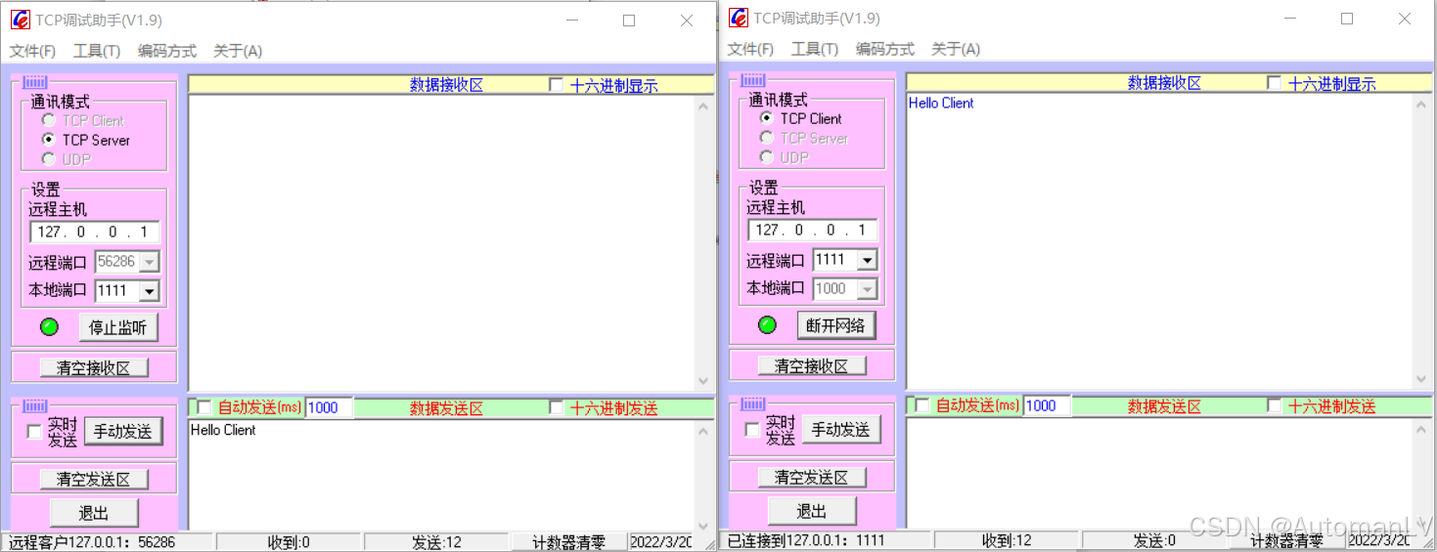Click 计数器清零 in left window status bar
Viewport: 1437px width, 552px height.
click(568, 542)
